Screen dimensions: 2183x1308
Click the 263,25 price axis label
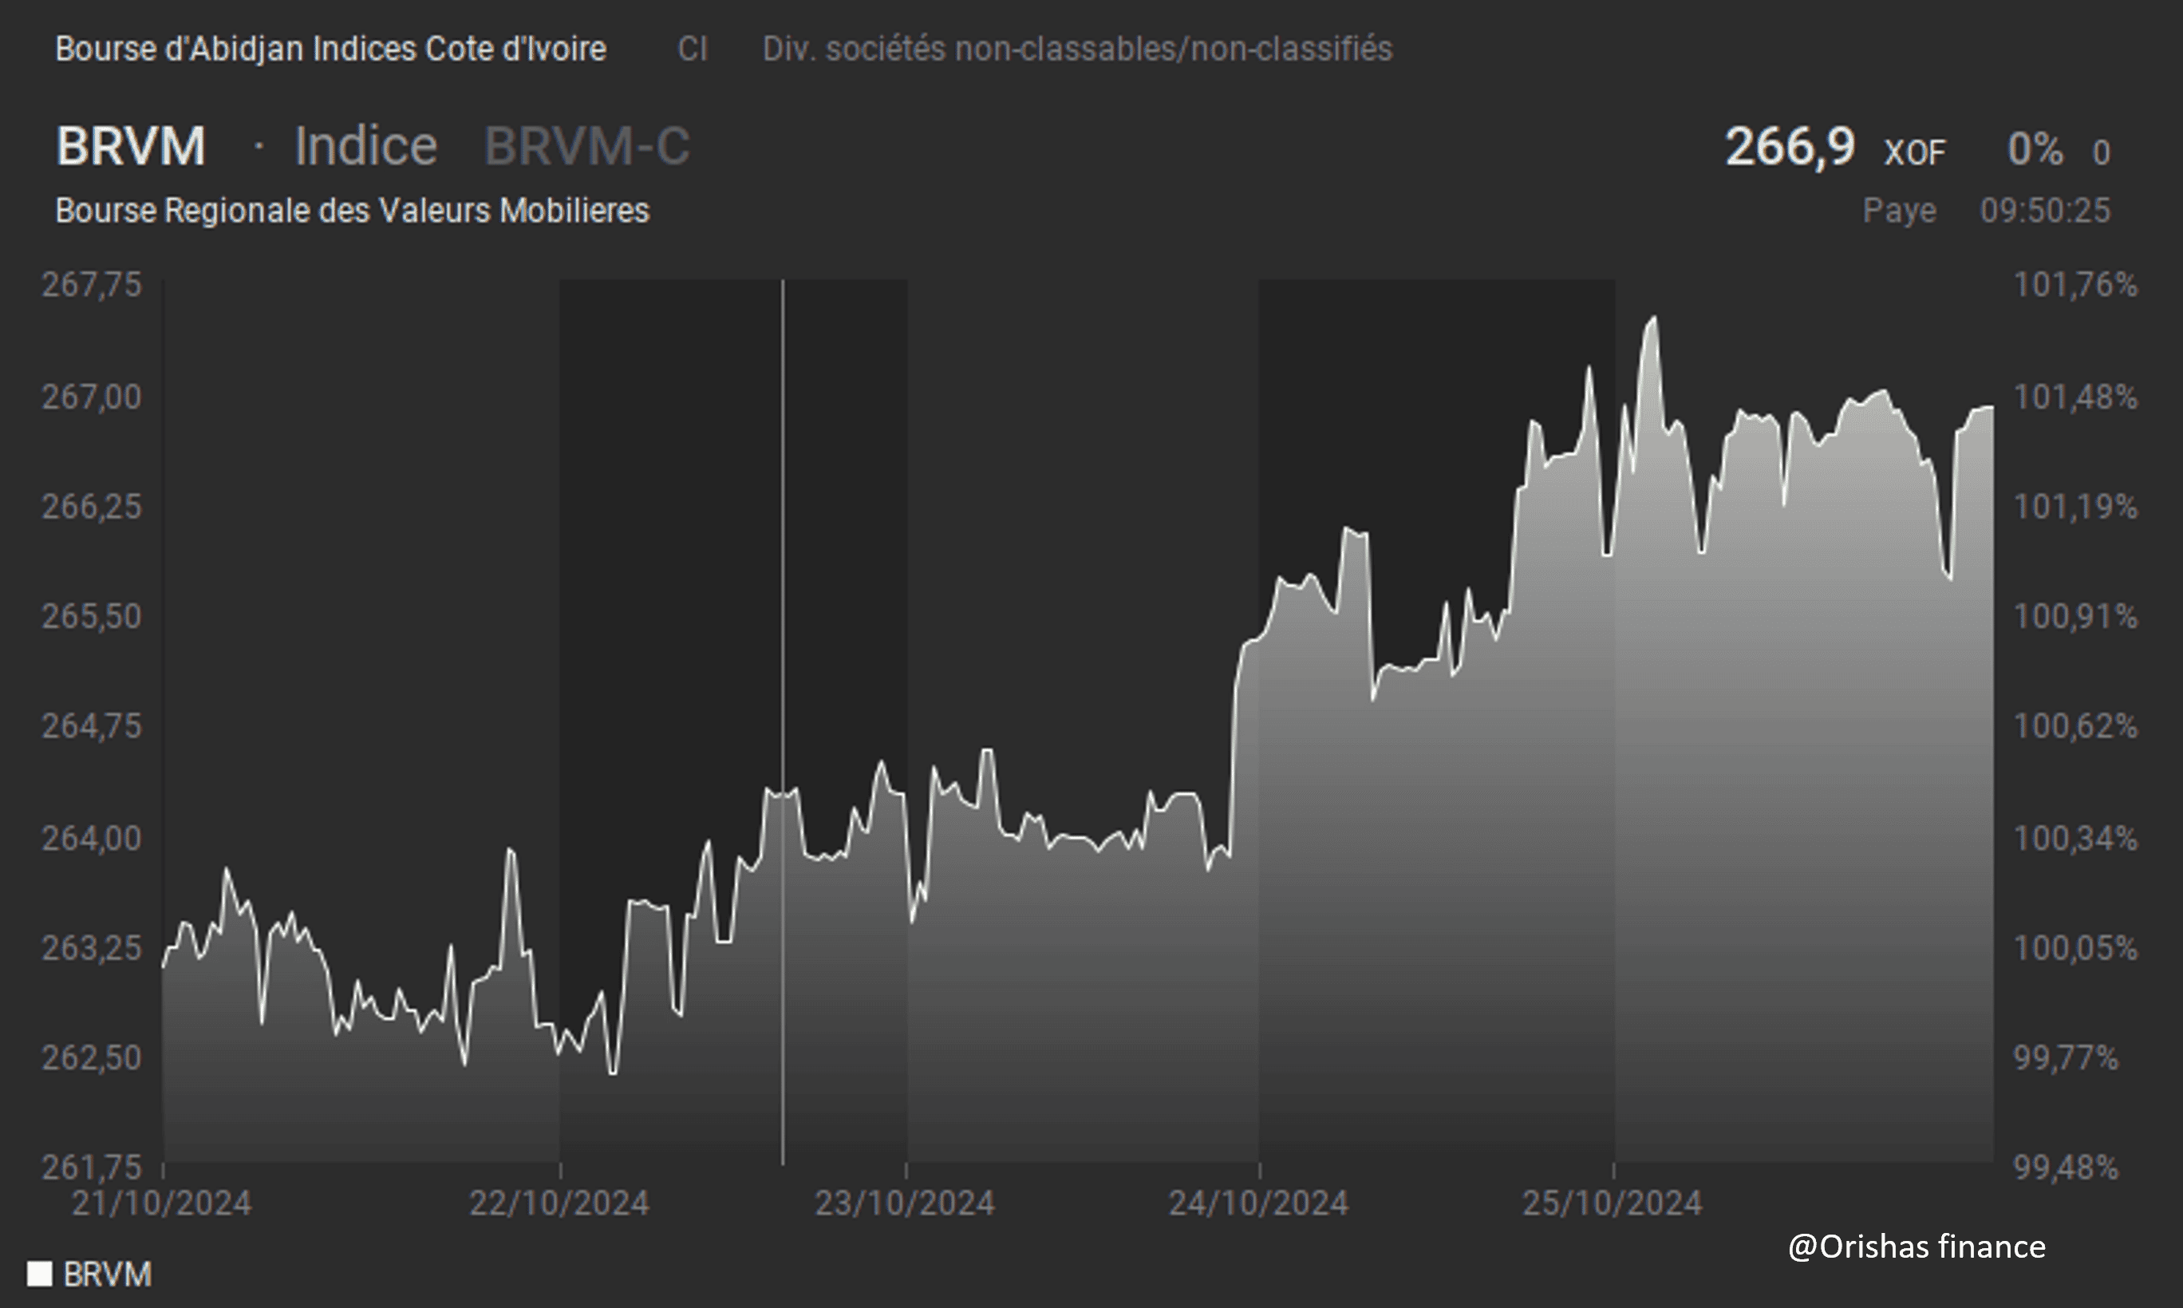(92, 947)
